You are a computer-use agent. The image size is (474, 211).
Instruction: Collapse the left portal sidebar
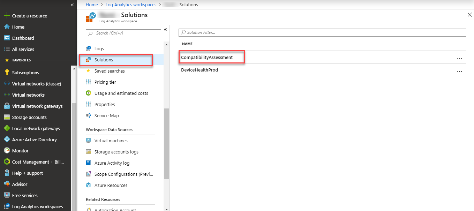[x=72, y=5]
